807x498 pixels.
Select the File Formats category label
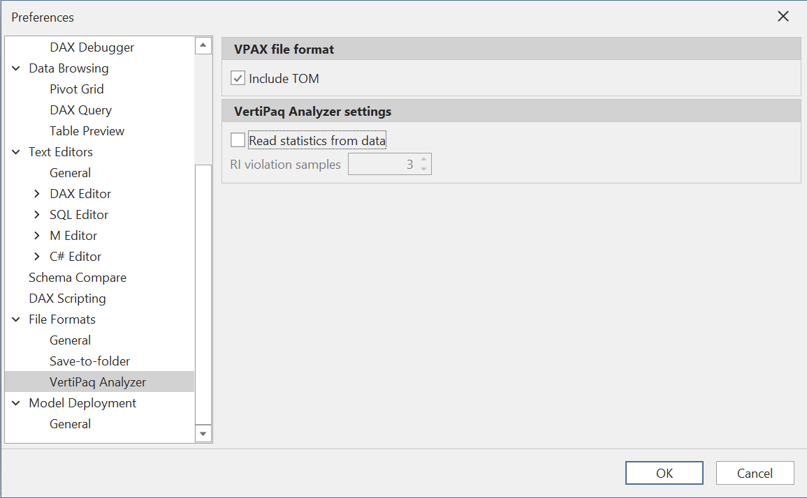point(62,319)
